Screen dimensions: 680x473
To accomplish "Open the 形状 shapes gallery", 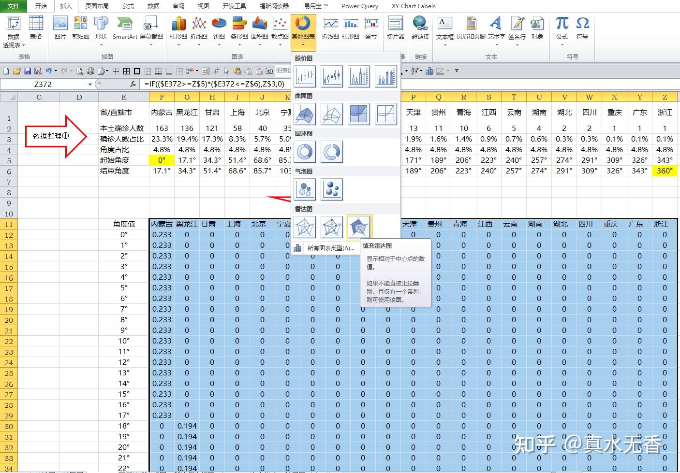I will pyautogui.click(x=101, y=31).
